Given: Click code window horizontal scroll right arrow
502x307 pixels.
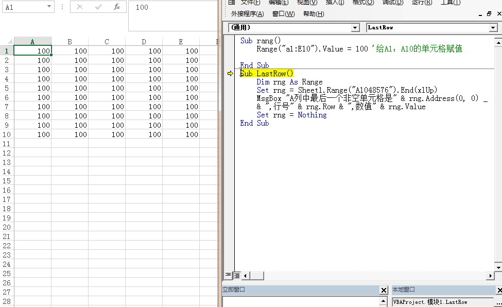Looking at the screenshot, I should click(x=490, y=276).
